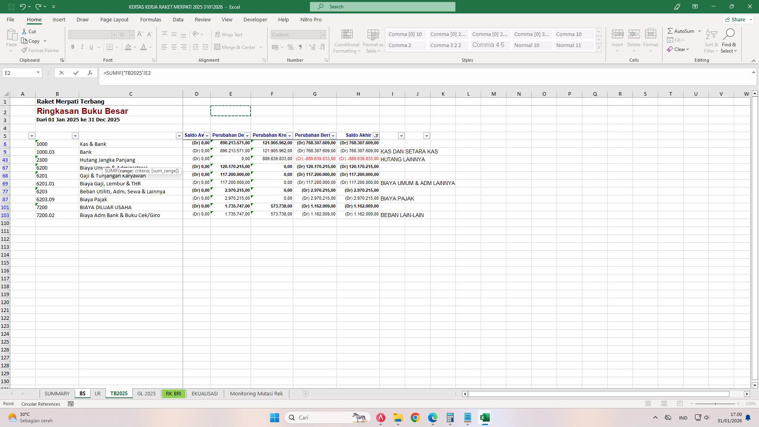Toggle bold formatting
Screen dimensions: 759x427
[73, 47]
